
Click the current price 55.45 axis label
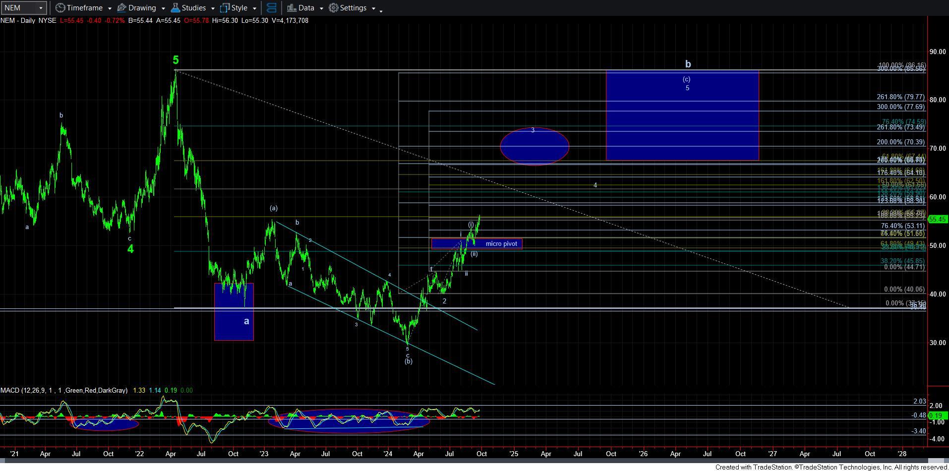coord(938,219)
